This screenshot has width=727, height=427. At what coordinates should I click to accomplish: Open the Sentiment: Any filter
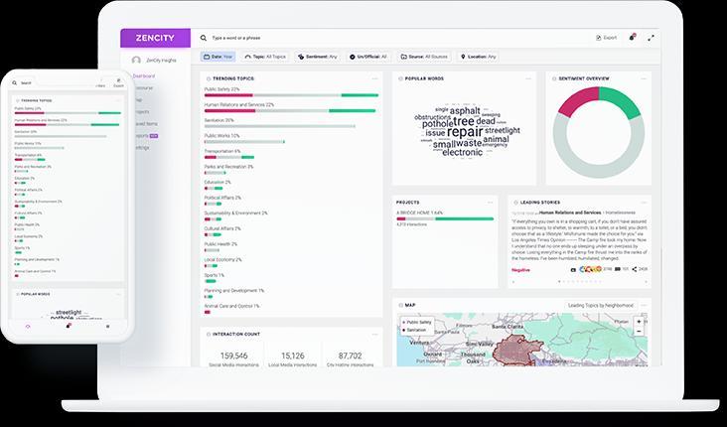[x=317, y=57]
